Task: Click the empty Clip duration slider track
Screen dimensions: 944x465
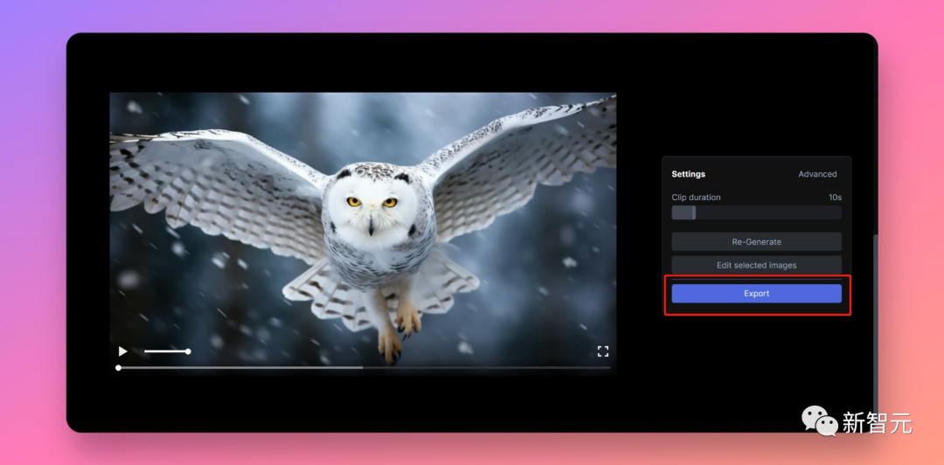Action: (768, 212)
